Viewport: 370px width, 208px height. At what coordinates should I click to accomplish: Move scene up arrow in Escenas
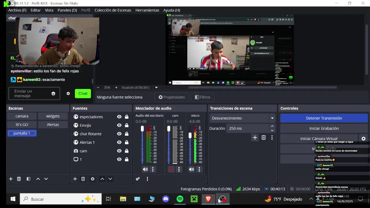tap(38, 179)
